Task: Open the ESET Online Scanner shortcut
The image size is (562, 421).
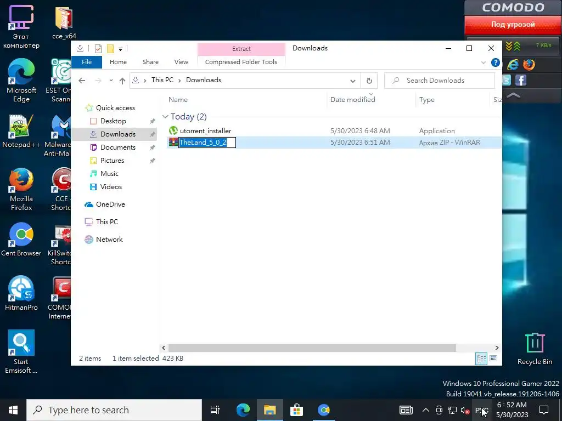Action: (59, 81)
